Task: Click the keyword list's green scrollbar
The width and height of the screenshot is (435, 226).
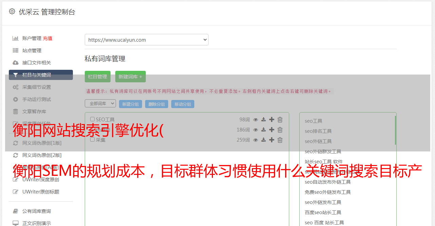Action: tap(395, 130)
